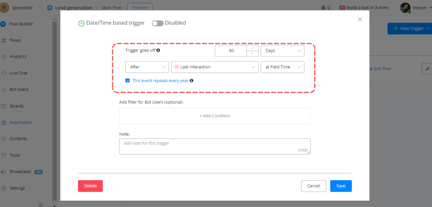Click the pencil edit icon
The width and height of the screenshot is (432, 207).
pos(427,69)
